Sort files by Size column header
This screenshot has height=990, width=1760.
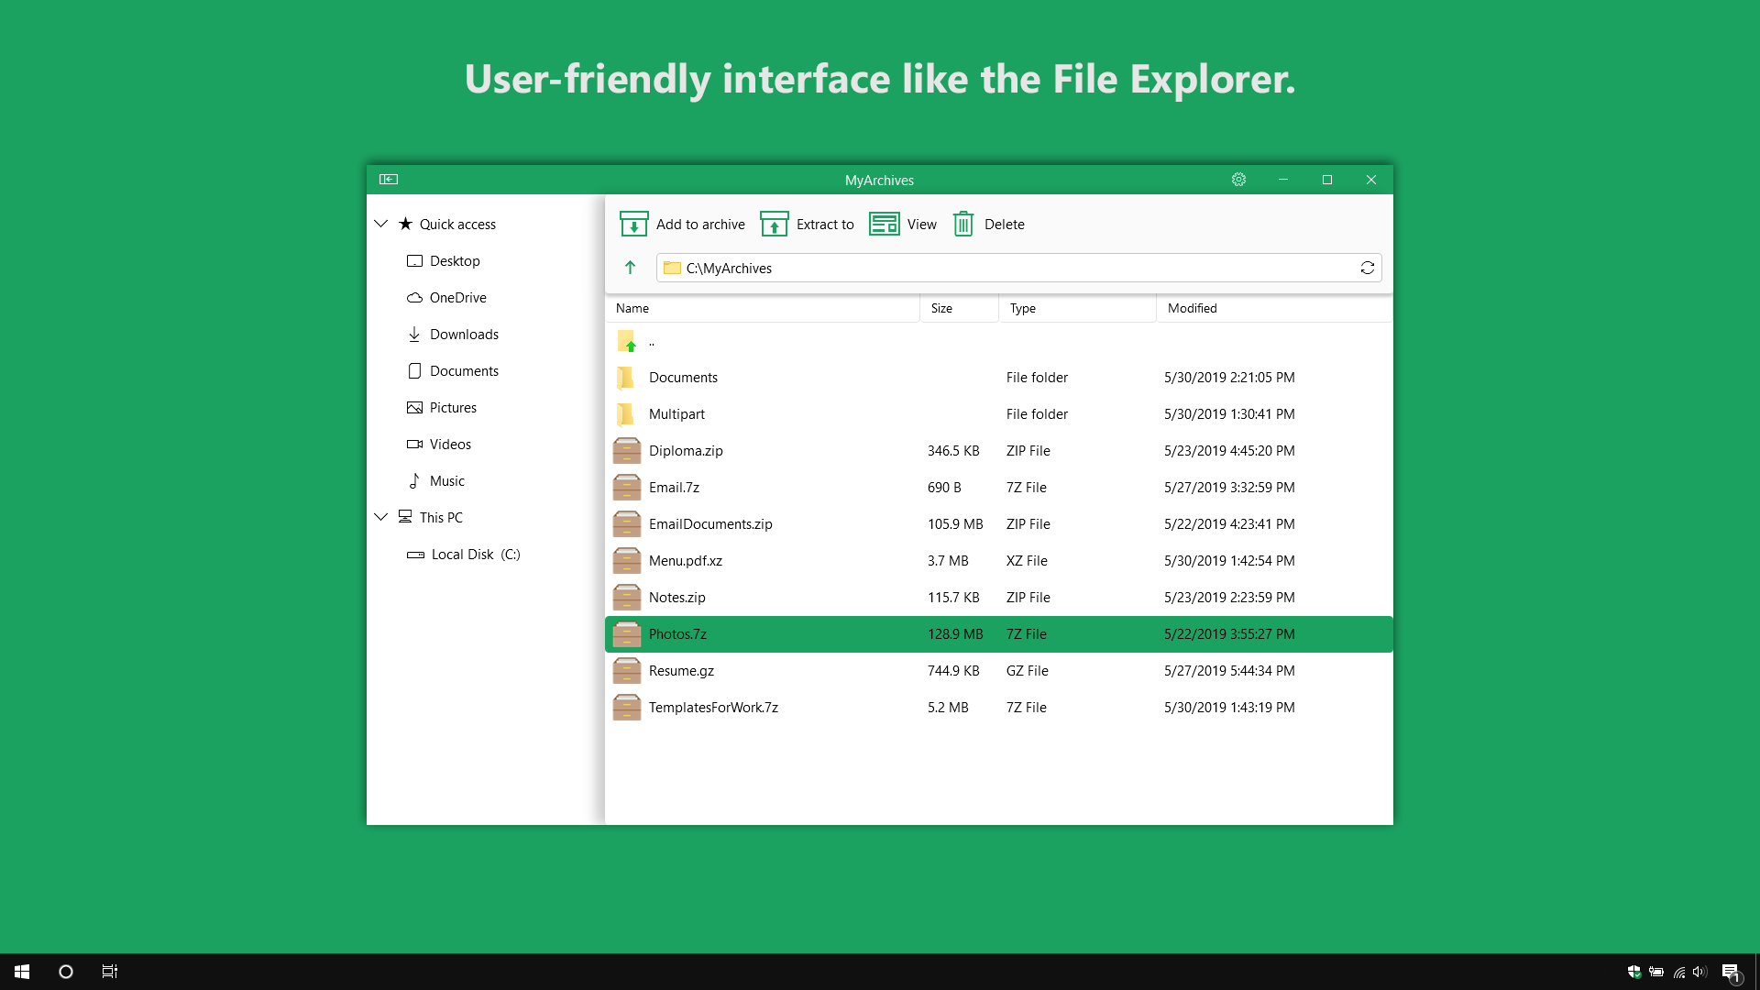pyautogui.click(x=958, y=308)
